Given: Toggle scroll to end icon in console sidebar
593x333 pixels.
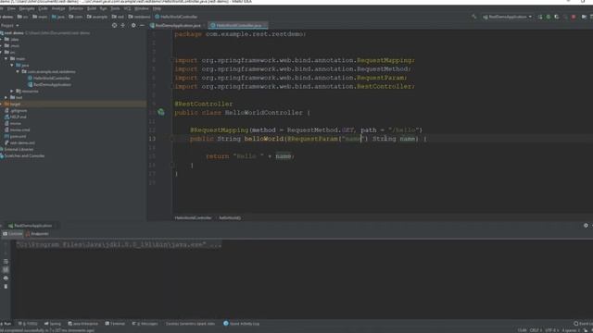Looking at the screenshot, I should click(6, 269).
